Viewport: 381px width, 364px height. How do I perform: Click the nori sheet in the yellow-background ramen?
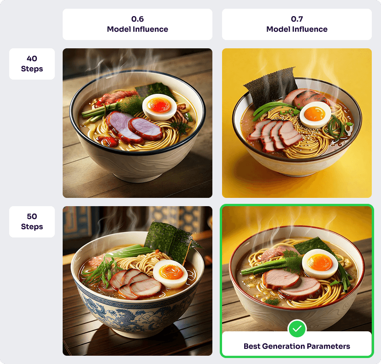tap(271, 86)
